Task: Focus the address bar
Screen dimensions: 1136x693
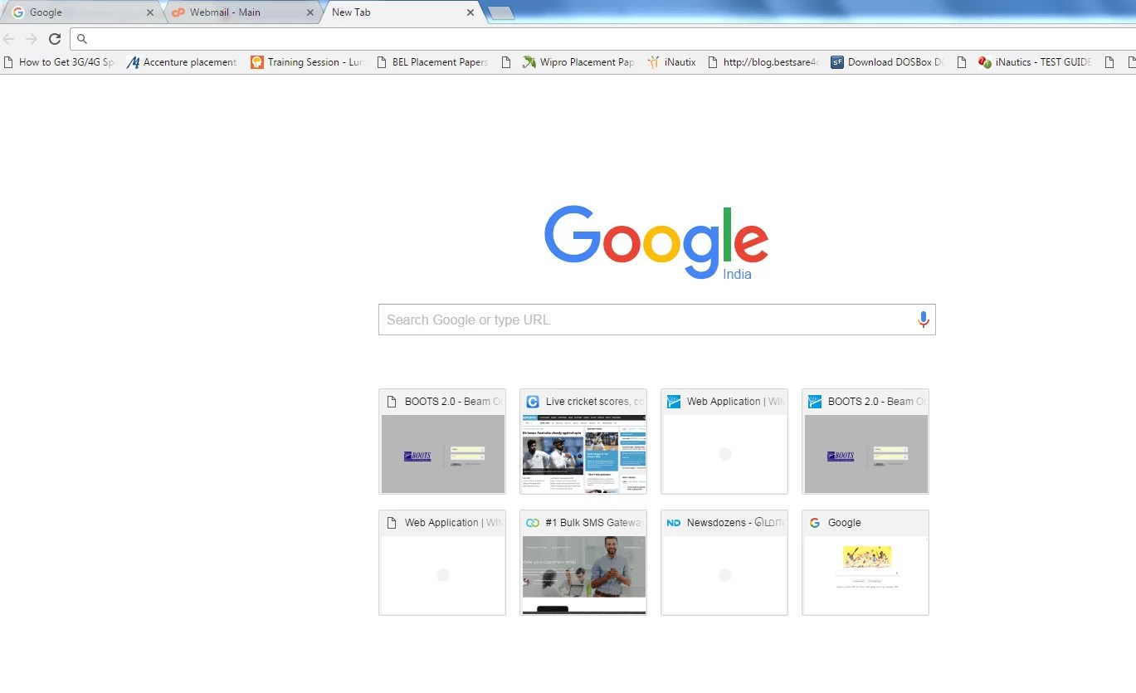Action: [603, 39]
